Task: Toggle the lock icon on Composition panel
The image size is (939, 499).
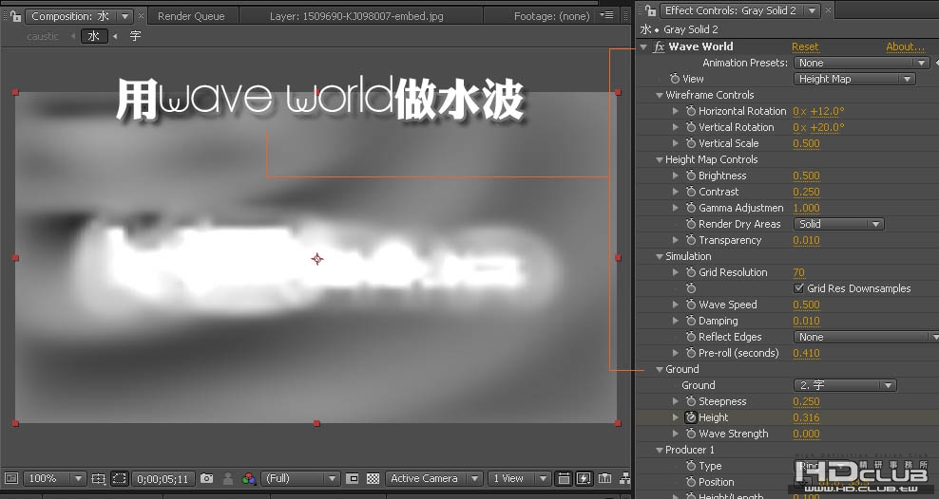Action: point(15,16)
